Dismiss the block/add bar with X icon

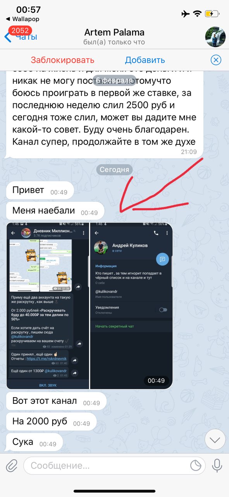point(216,60)
